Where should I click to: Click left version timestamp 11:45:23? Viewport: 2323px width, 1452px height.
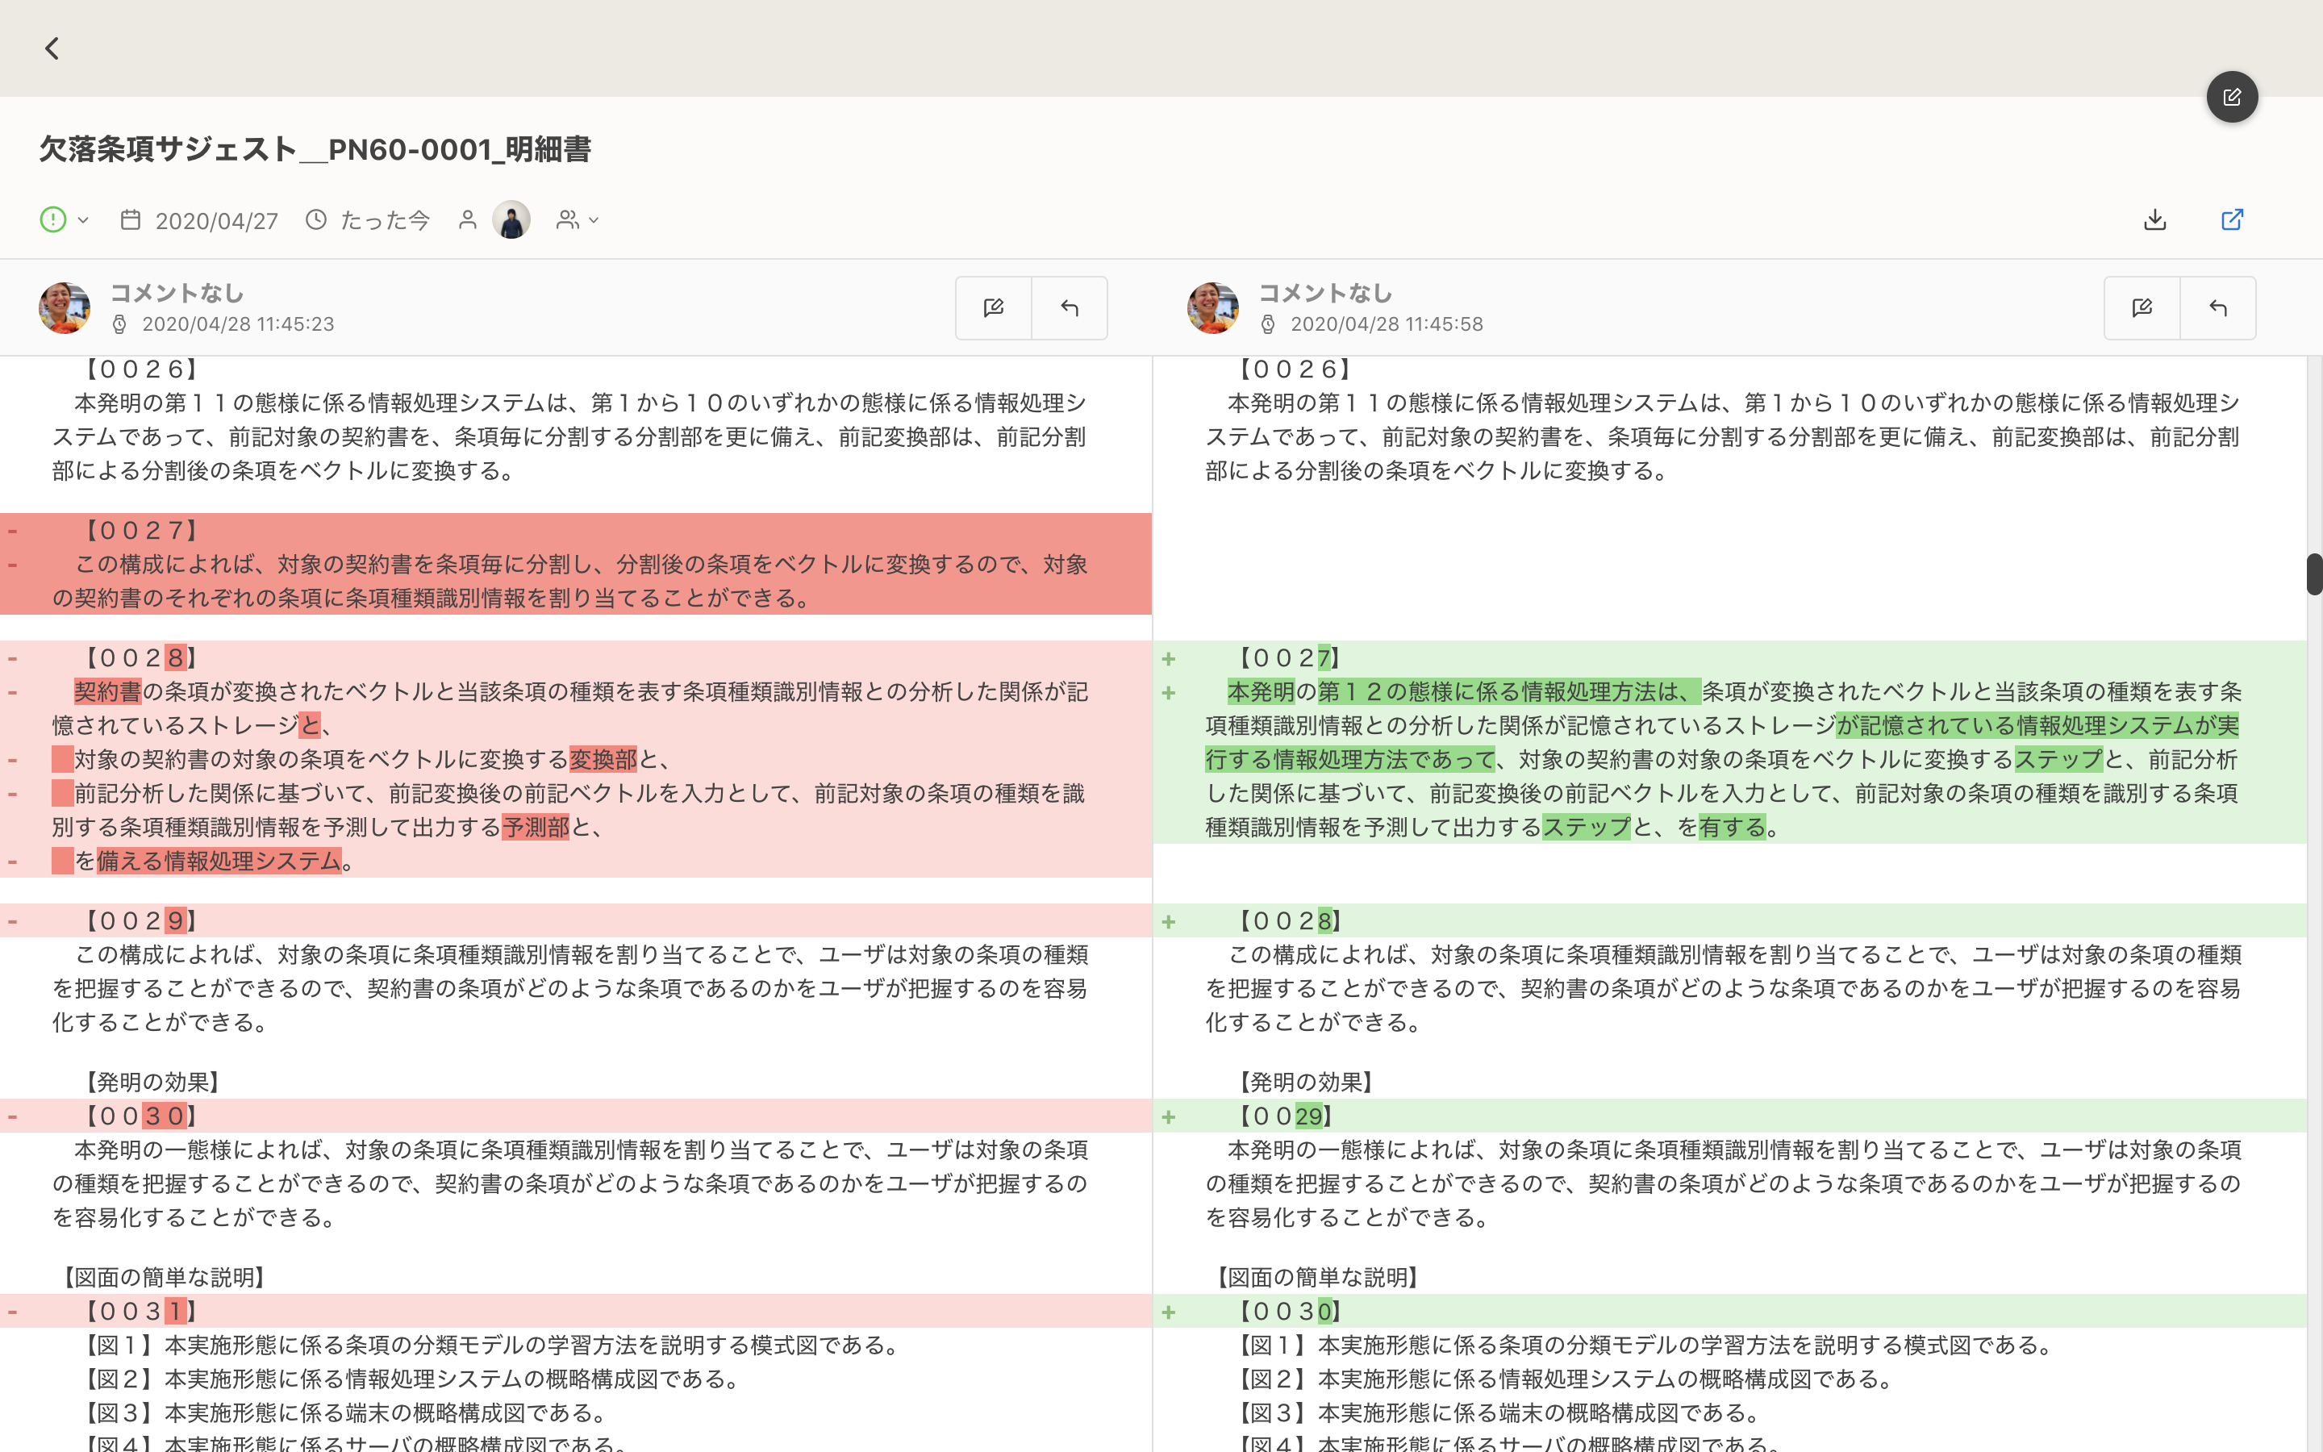pos(238,324)
